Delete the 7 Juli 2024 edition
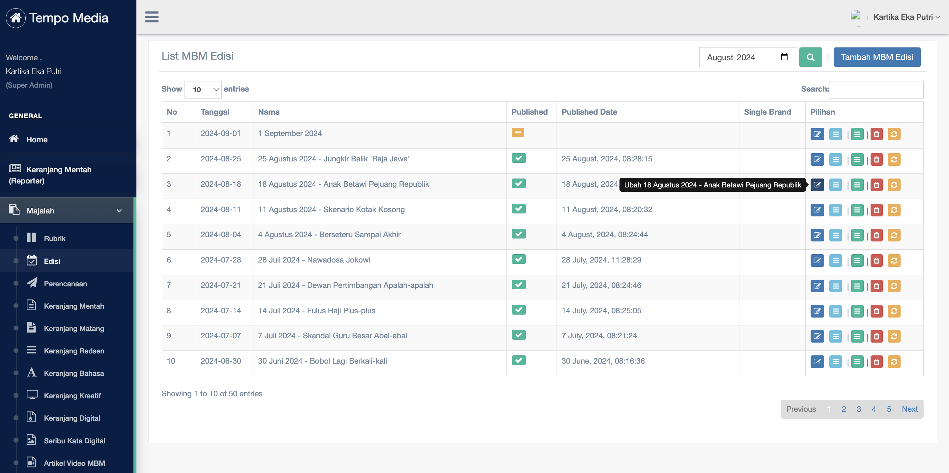Viewport: 949px width, 473px height. pos(876,336)
